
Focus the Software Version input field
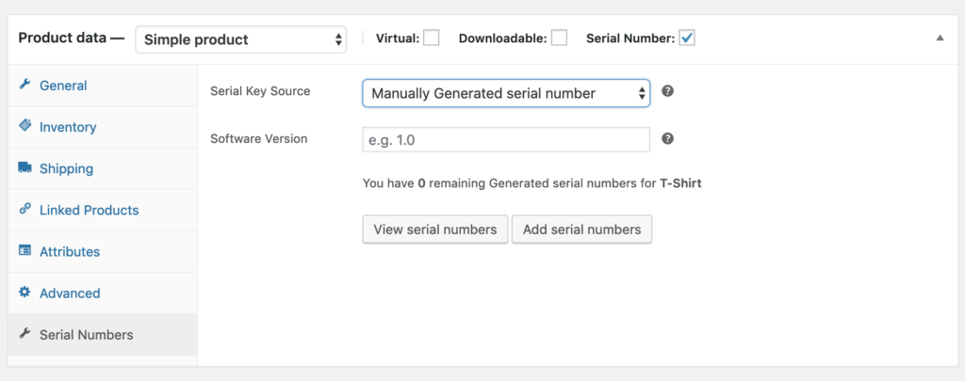pyautogui.click(x=506, y=139)
